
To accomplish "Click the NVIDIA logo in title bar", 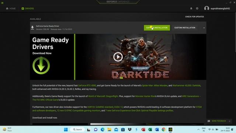I will 2,3.
